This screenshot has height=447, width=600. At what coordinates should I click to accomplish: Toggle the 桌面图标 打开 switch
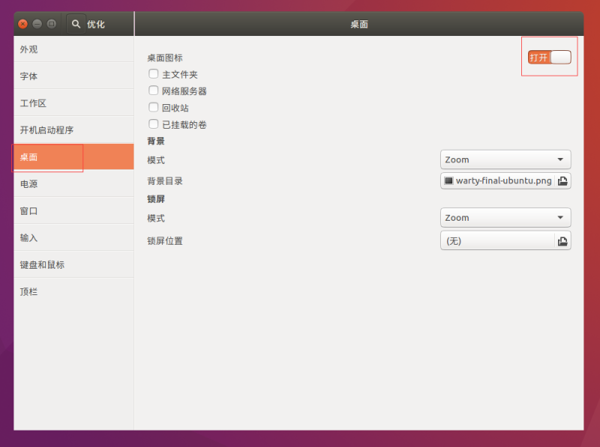point(550,58)
